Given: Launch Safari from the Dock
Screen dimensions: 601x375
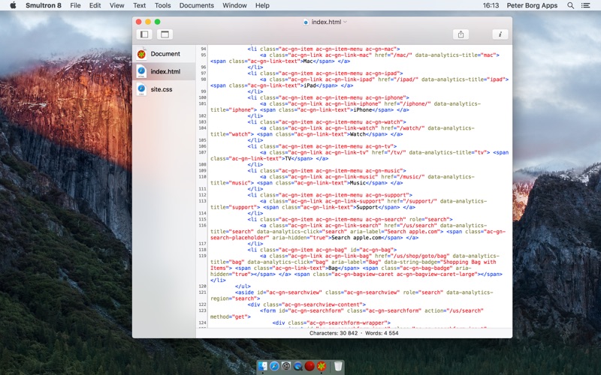Looking at the screenshot, I should pos(274,366).
